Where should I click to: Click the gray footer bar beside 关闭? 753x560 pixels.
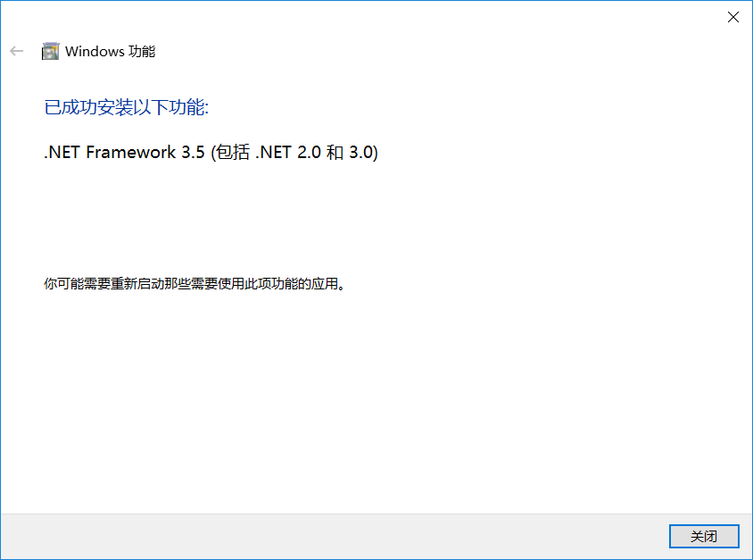click(335, 536)
